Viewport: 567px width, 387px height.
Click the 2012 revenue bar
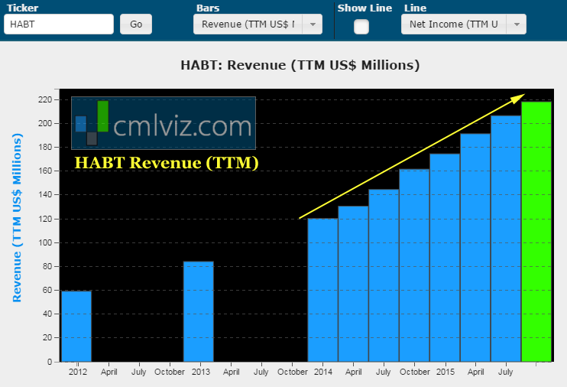pyautogui.click(x=76, y=326)
